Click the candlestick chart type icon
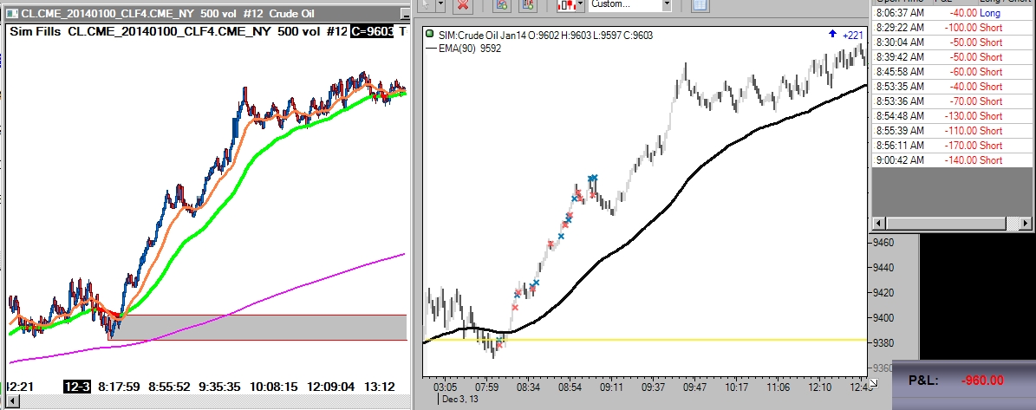This screenshot has width=1036, height=410. (x=566, y=4)
